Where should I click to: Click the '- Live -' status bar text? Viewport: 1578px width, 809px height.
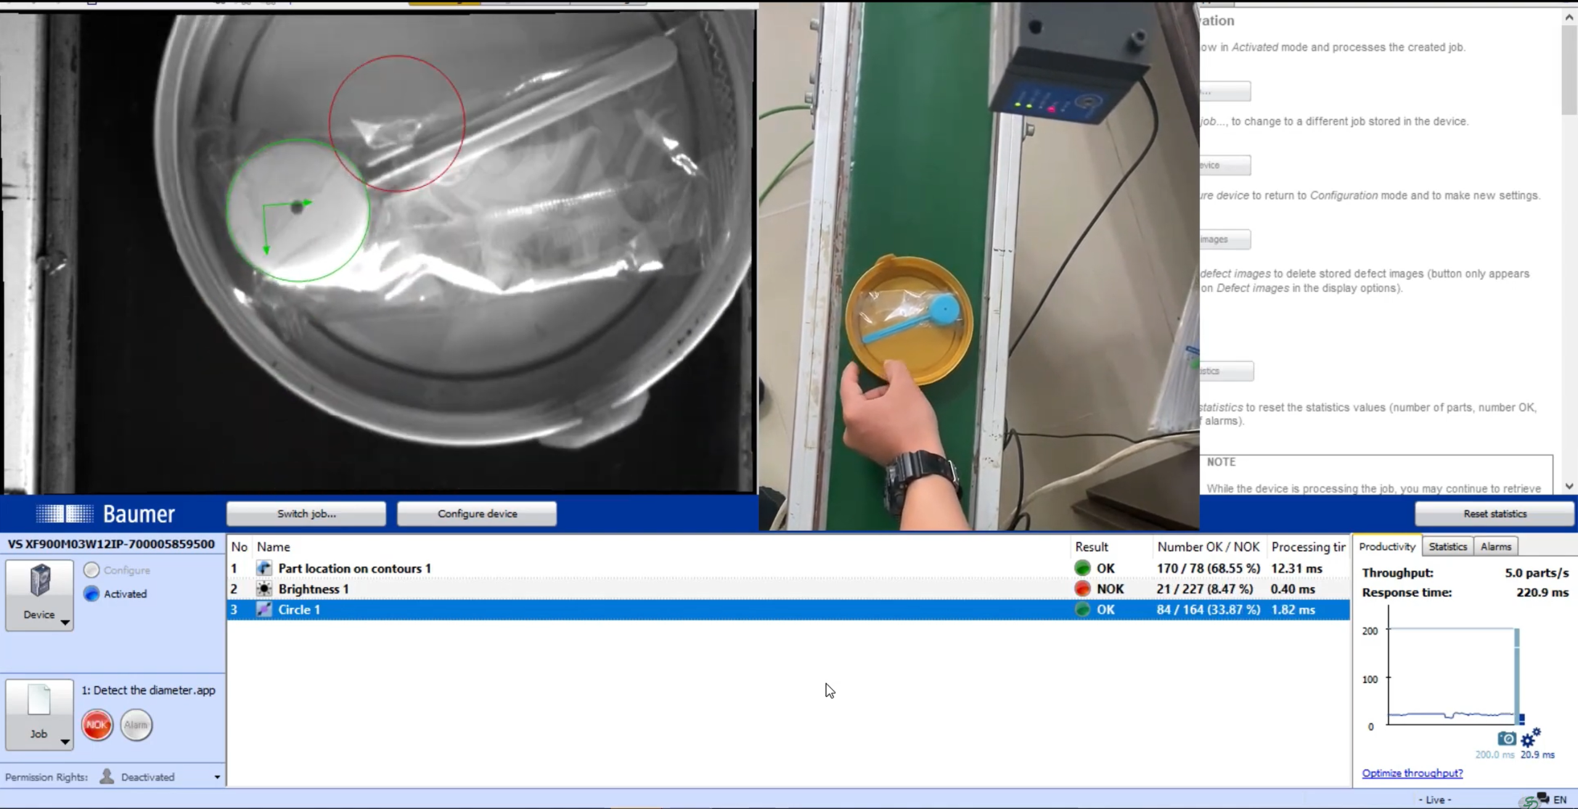point(1434,800)
